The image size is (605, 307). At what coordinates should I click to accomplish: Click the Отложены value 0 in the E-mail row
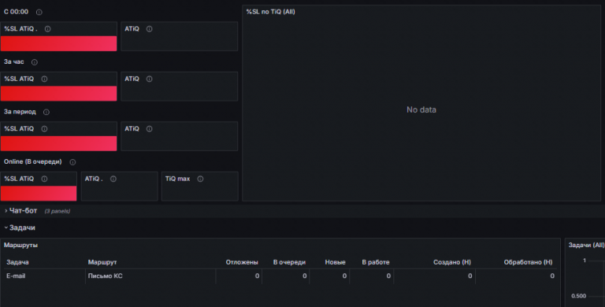258,276
